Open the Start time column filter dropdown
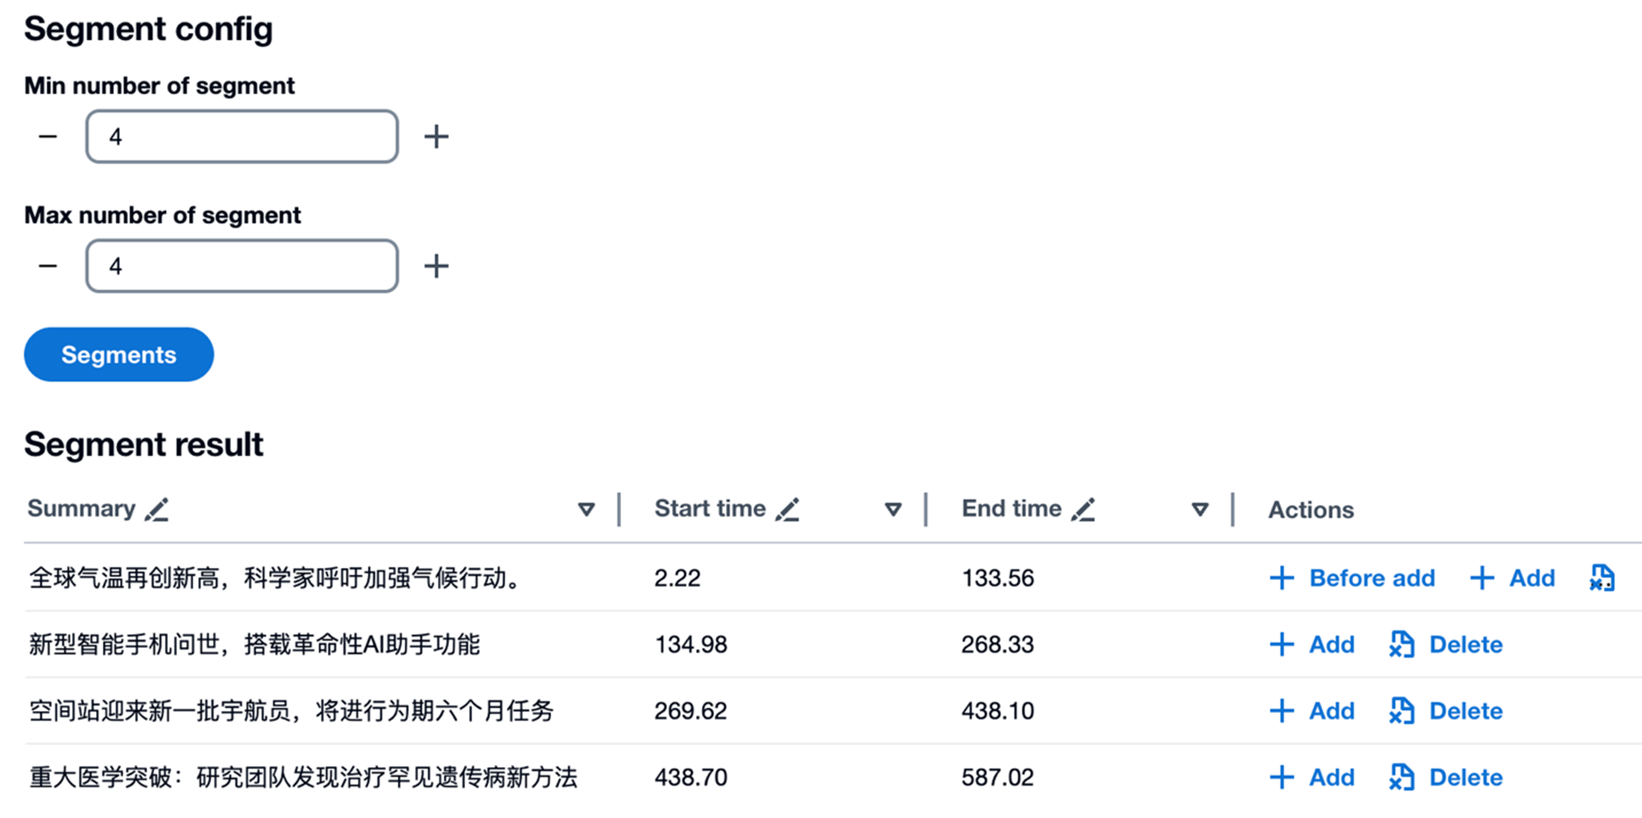The image size is (1642, 818). 893,509
